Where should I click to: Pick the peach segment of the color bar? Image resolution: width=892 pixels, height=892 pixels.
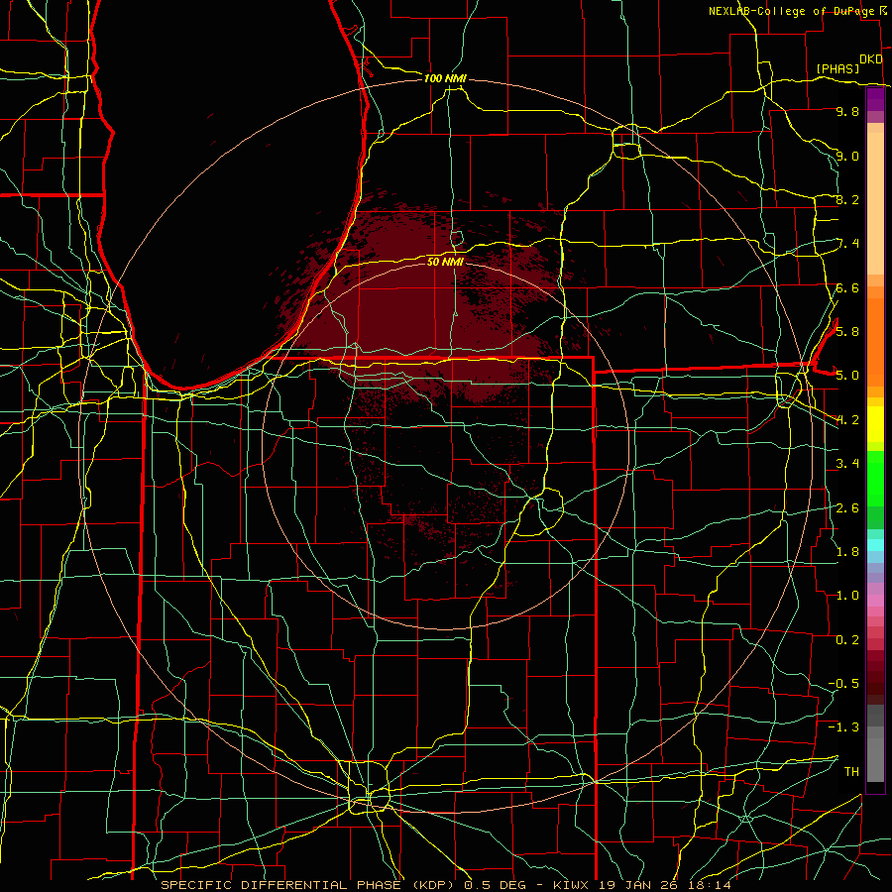pyautogui.click(x=875, y=203)
